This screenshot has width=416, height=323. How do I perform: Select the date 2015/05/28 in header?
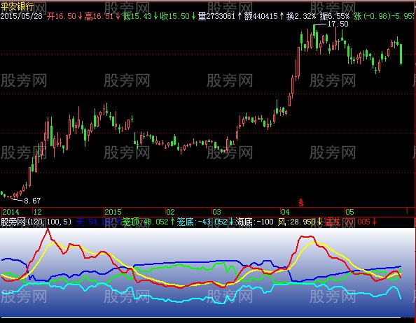22,16
